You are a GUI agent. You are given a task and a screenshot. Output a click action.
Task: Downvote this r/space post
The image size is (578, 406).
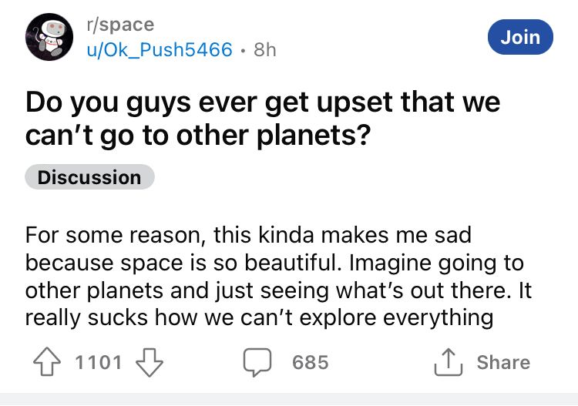(147, 362)
